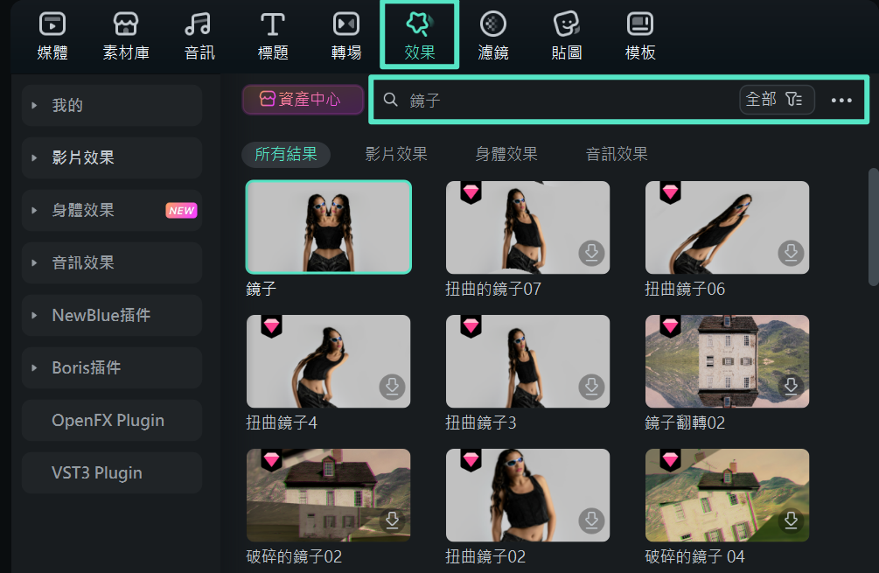The image size is (879, 573).
Task: Switch to the 身體效果 results tab
Action: (506, 154)
